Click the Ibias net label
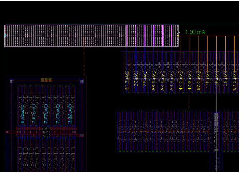Image resolution: width=250 pixels, height=173 pixels. 46,132
